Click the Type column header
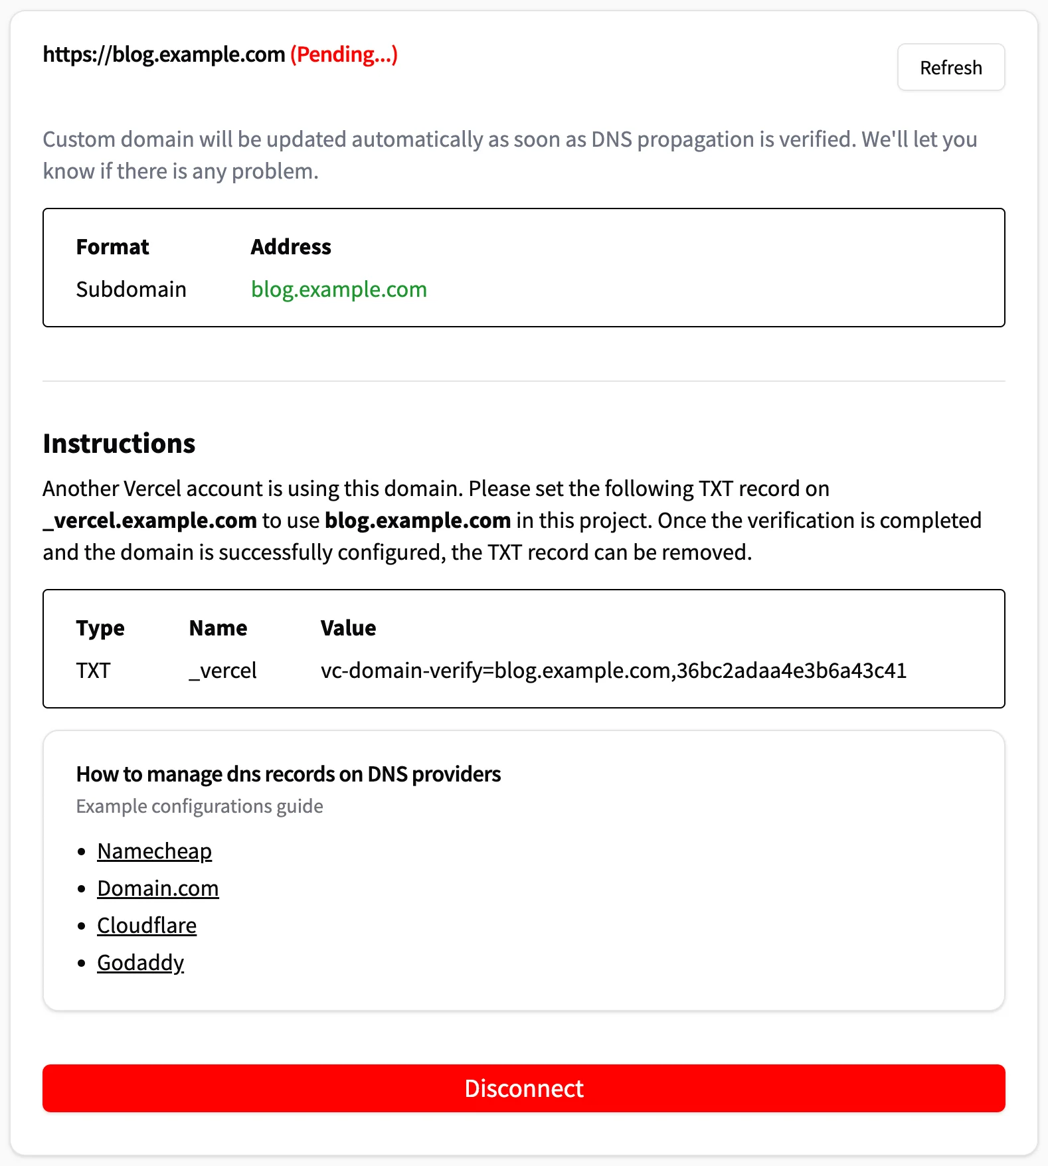This screenshot has width=1048, height=1166. [100, 627]
